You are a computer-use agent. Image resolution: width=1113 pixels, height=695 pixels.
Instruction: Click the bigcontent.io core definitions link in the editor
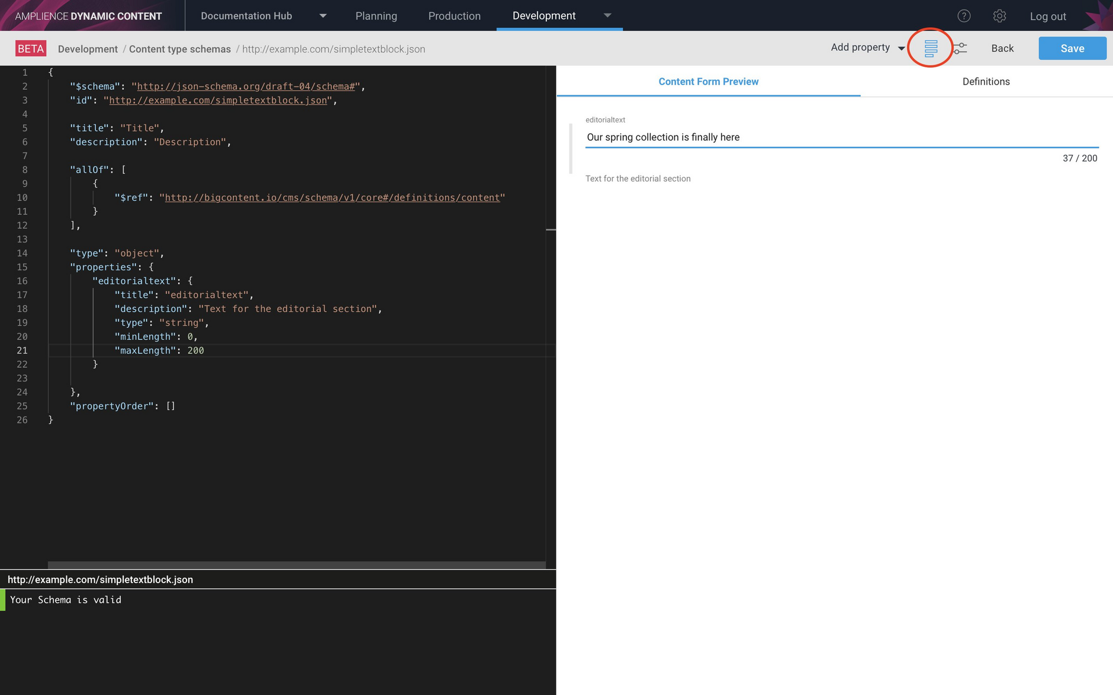pyautogui.click(x=332, y=197)
